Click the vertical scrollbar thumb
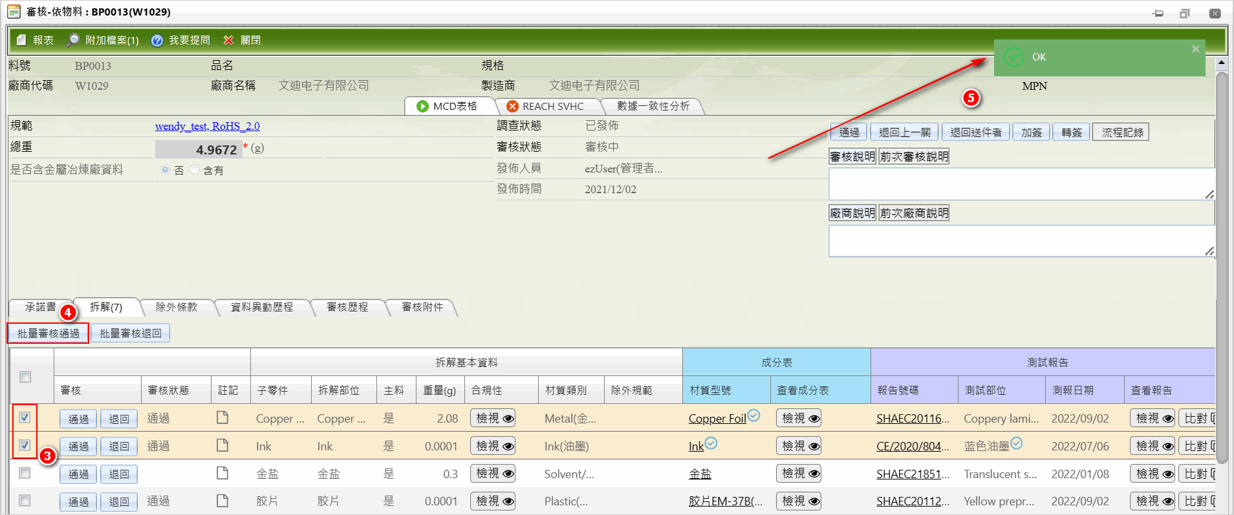This screenshot has width=1234, height=515. coord(1222,267)
